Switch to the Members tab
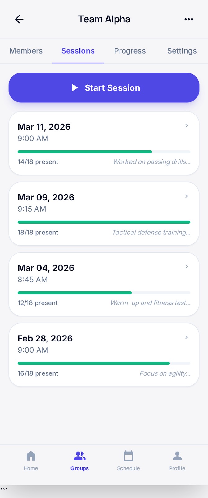 click(x=26, y=51)
